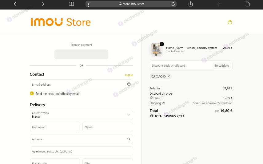Focus the Postal code field

pos(55,162)
